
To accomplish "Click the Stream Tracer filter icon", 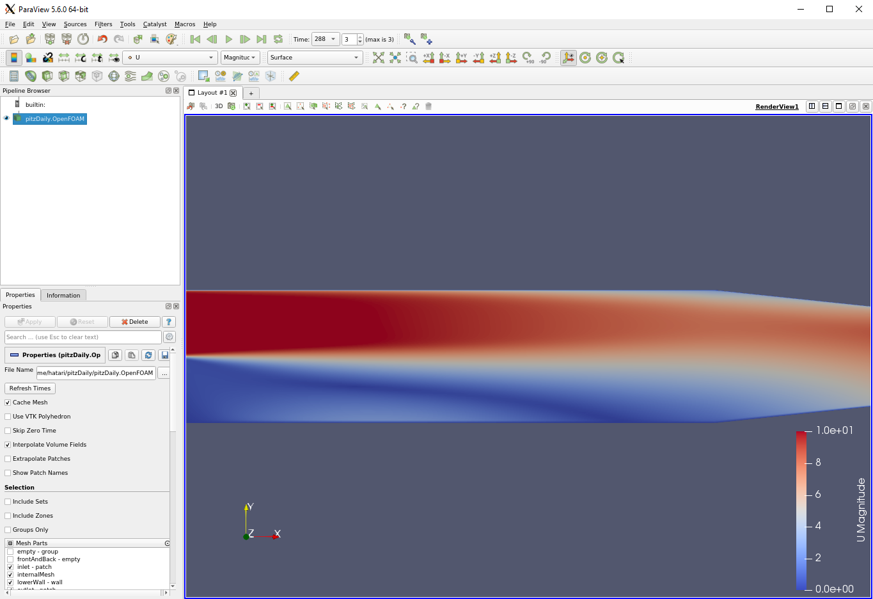I will (x=130, y=76).
